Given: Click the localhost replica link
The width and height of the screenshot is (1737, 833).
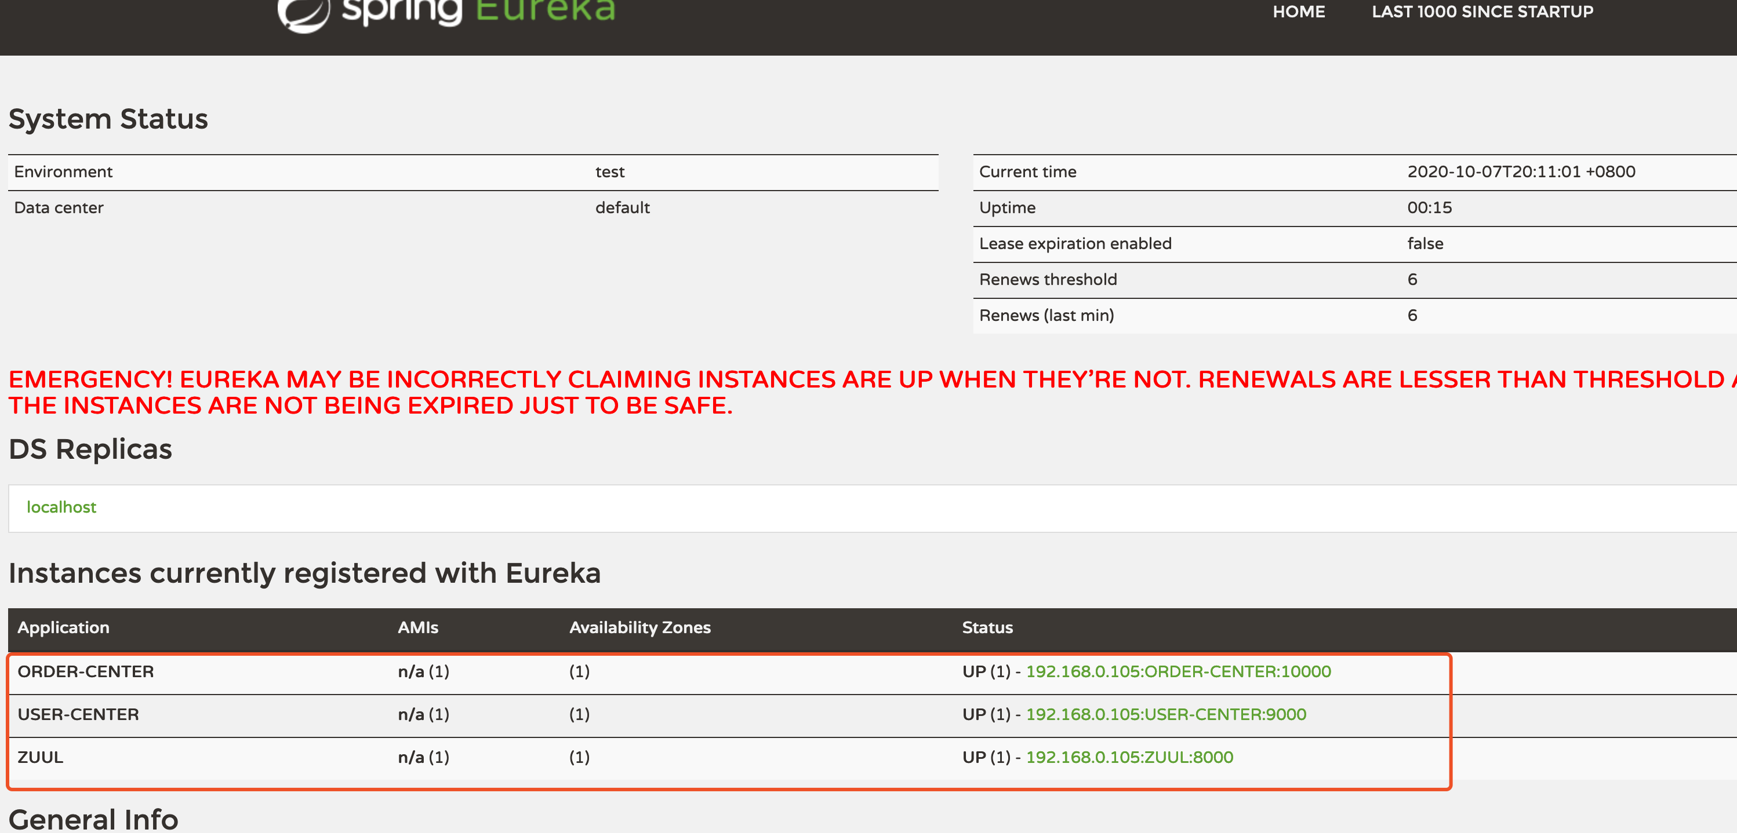Looking at the screenshot, I should [x=61, y=507].
